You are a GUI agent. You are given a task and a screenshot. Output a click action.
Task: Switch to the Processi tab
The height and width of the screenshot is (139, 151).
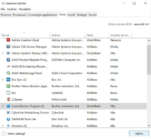click(6, 15)
